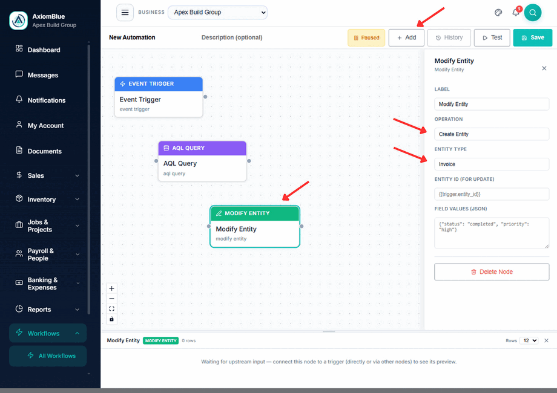
Task: Click the Event Trigger output connector dot
Action: (205, 97)
